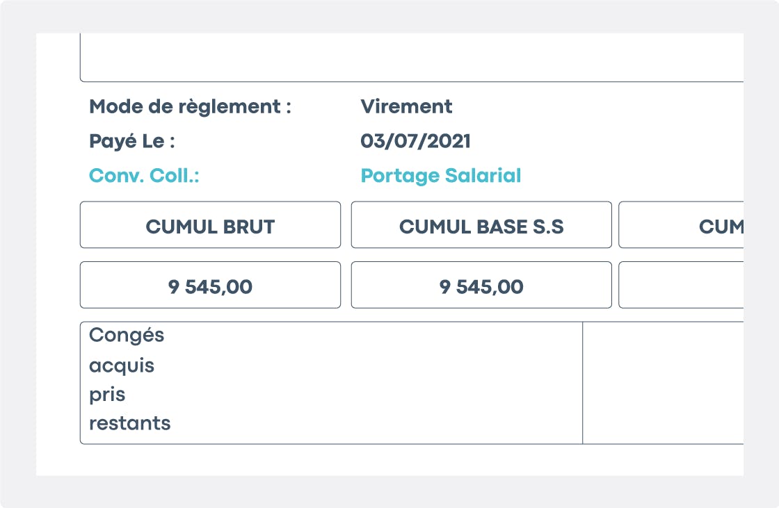This screenshot has height=508, width=779.
Task: Click the Congés heading
Action: (x=127, y=336)
